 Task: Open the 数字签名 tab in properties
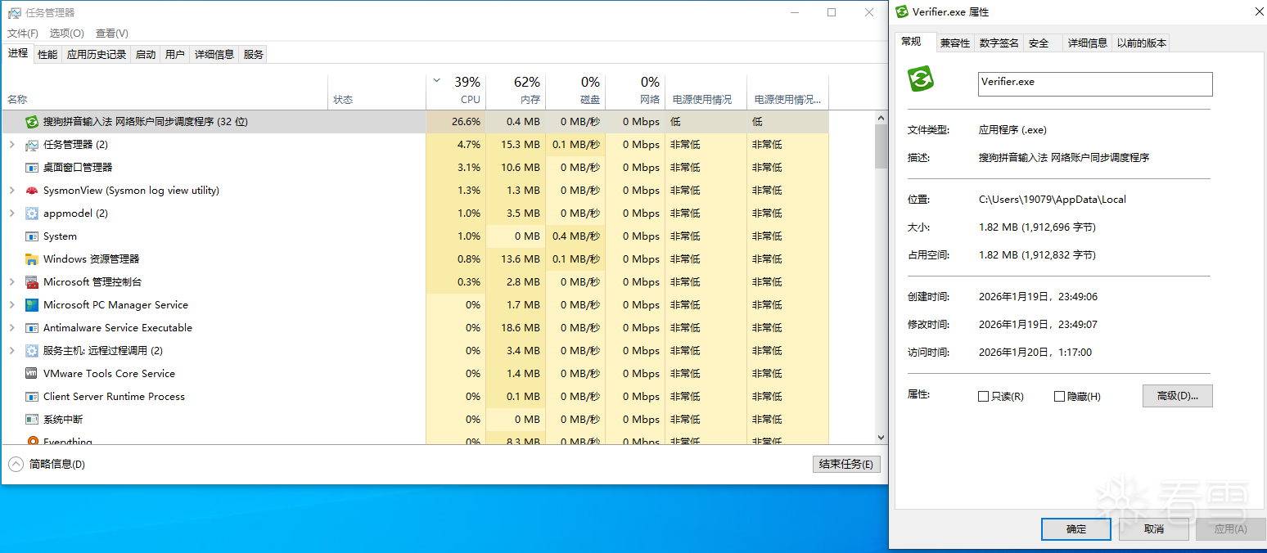[x=999, y=43]
